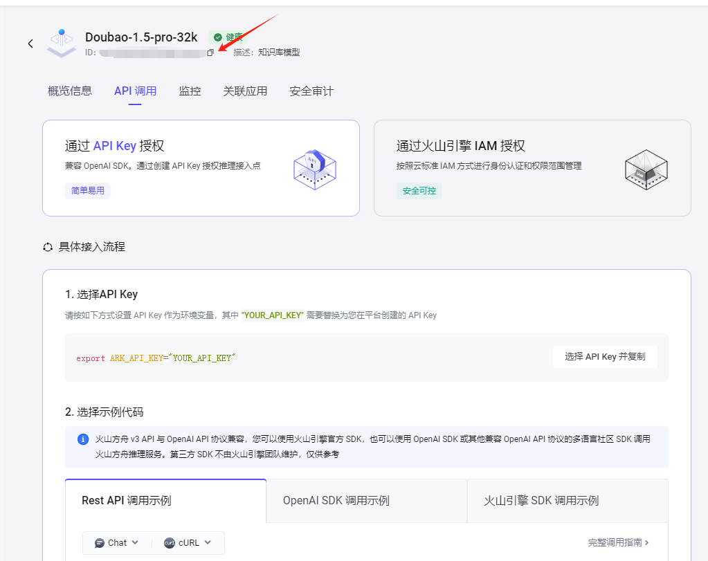This screenshot has width=708, height=561.
Task: Click the Chat speech bubble icon
Action: [100, 543]
